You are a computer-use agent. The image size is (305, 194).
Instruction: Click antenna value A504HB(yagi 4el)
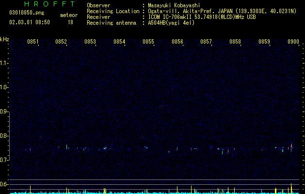(x=171, y=23)
